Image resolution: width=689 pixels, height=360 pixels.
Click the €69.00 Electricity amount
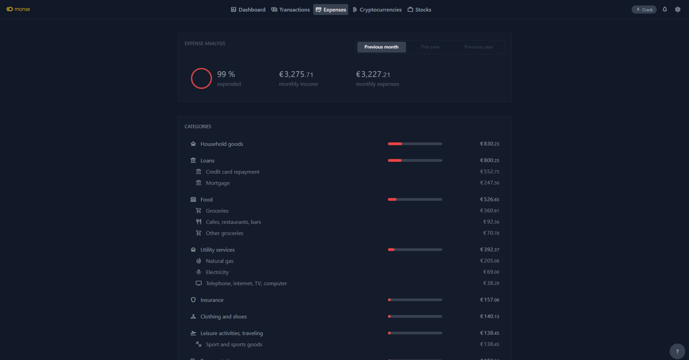[491, 272]
